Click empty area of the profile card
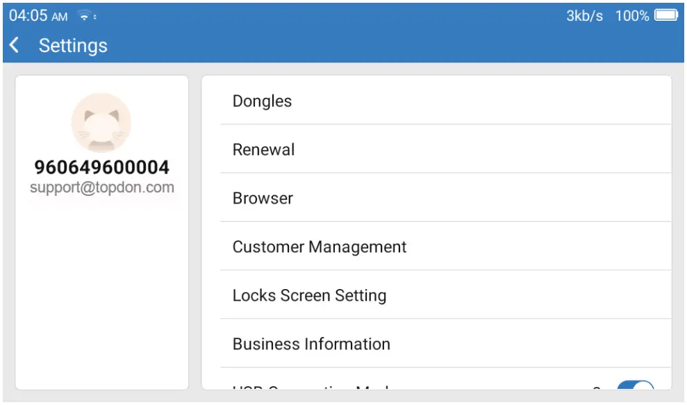 101,292
